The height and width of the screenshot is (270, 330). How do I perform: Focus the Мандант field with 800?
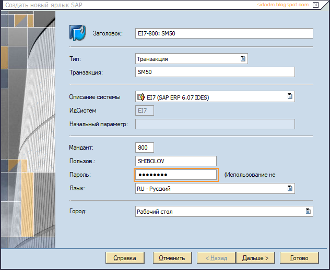pyautogui.click(x=144, y=148)
